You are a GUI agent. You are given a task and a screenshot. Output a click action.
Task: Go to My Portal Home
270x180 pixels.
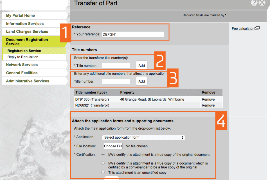click(x=21, y=15)
